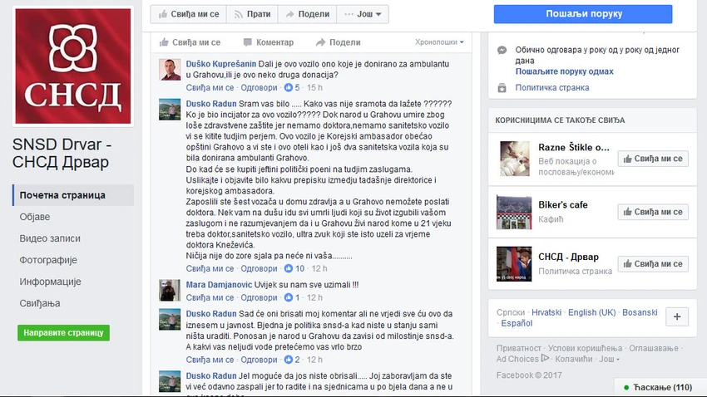Open the Ћаскање (110) chat bar
This screenshot has width=707, height=397.
click(x=658, y=387)
